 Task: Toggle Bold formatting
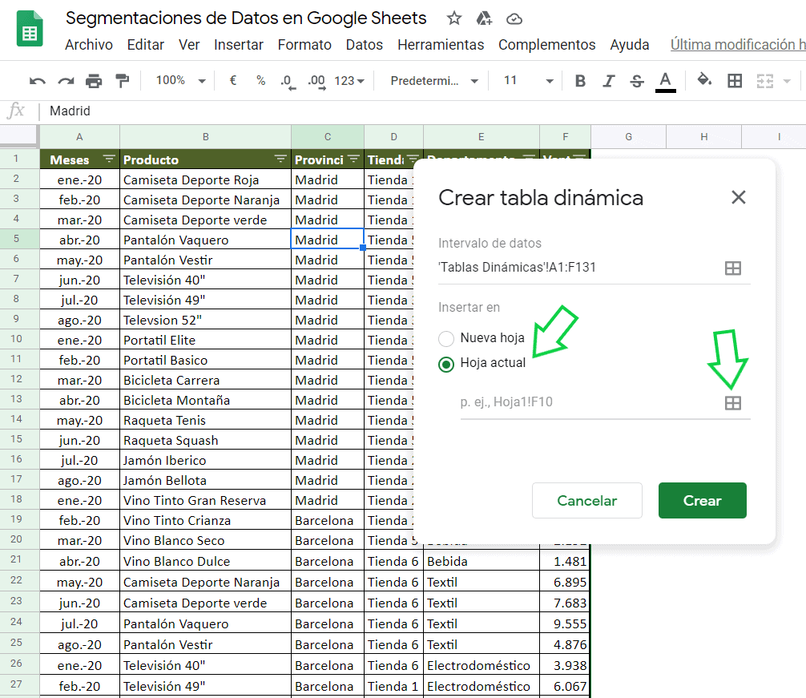click(580, 81)
